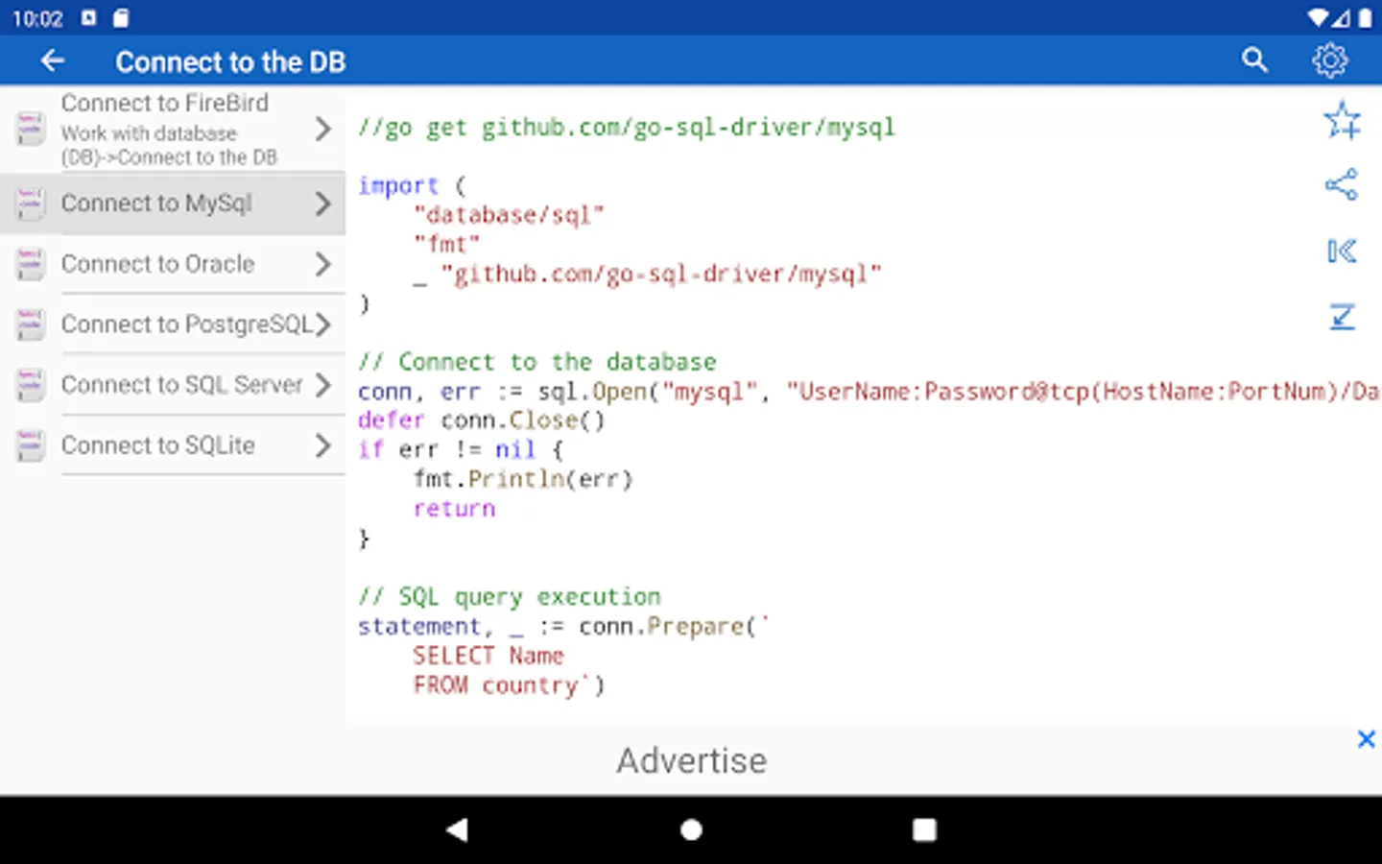Open settings via the gear icon

coord(1330,60)
